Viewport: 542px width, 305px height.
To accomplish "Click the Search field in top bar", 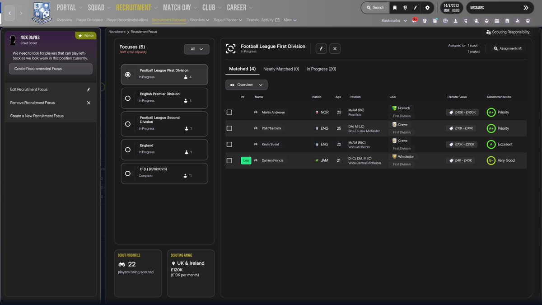I will [375, 8].
